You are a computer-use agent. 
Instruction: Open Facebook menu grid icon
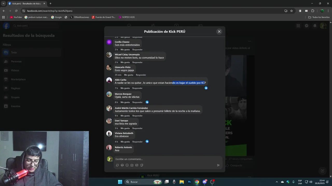point(298,26)
